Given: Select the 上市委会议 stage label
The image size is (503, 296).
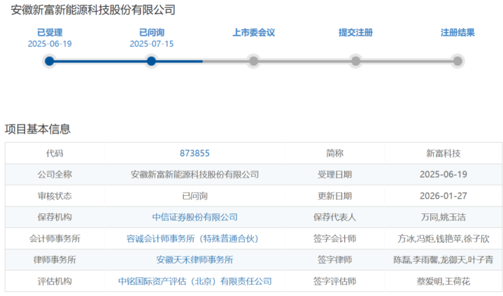Looking at the screenshot, I should click(253, 32).
